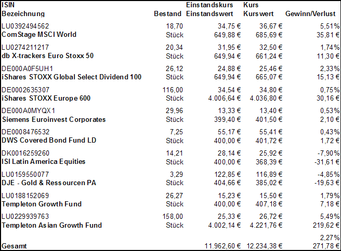Click the Gesamt row label
This screenshot has height=251, width=341.
(x=14, y=245)
